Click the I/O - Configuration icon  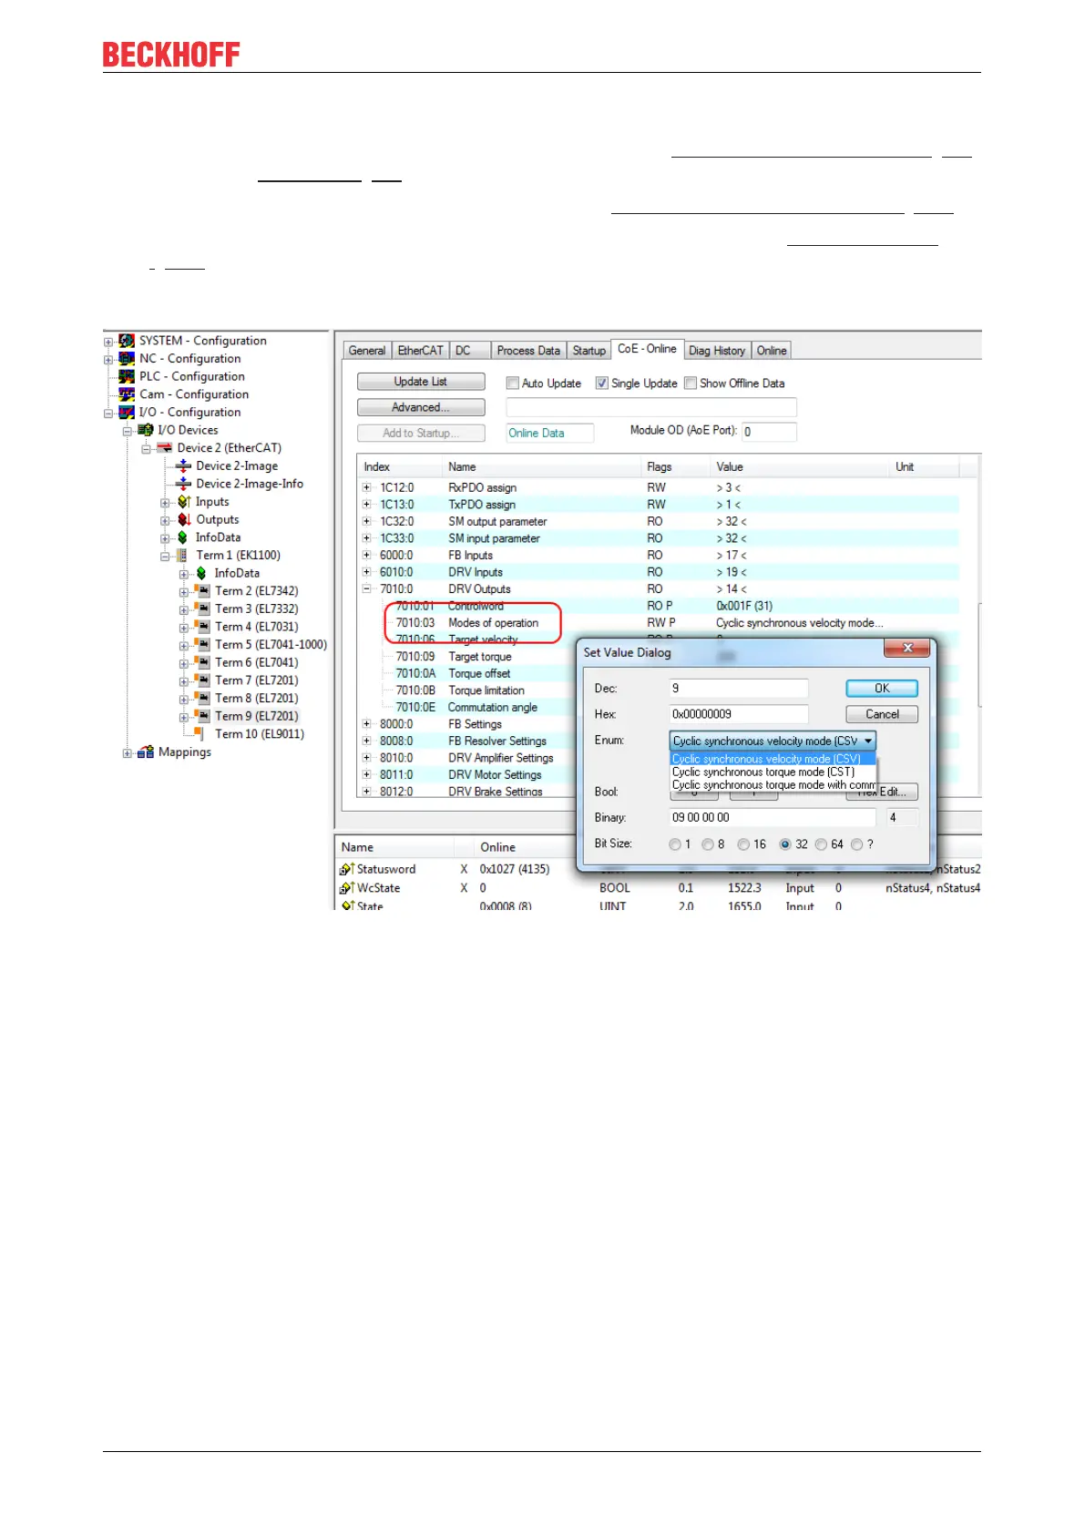(x=127, y=413)
